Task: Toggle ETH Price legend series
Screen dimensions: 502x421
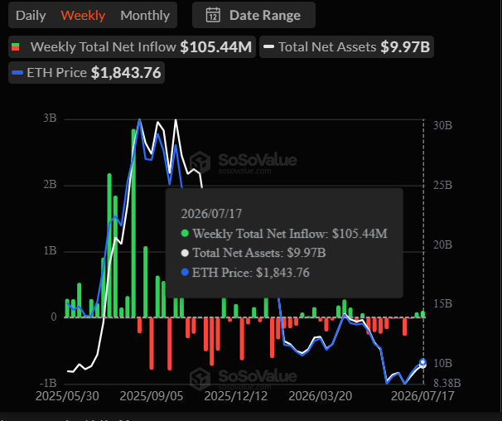Action: pos(86,73)
